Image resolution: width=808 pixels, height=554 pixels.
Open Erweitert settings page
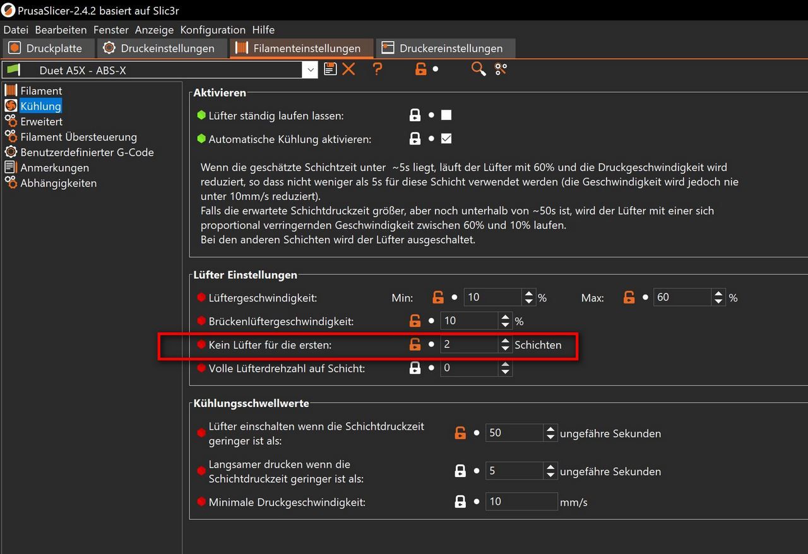tap(41, 121)
